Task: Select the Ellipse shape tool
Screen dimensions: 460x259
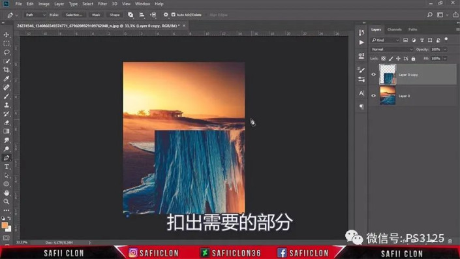Action: tap(6, 184)
